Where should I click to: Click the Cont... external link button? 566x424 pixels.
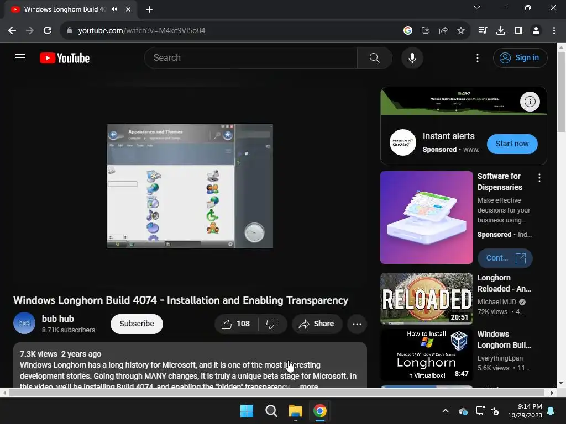[x=505, y=258]
